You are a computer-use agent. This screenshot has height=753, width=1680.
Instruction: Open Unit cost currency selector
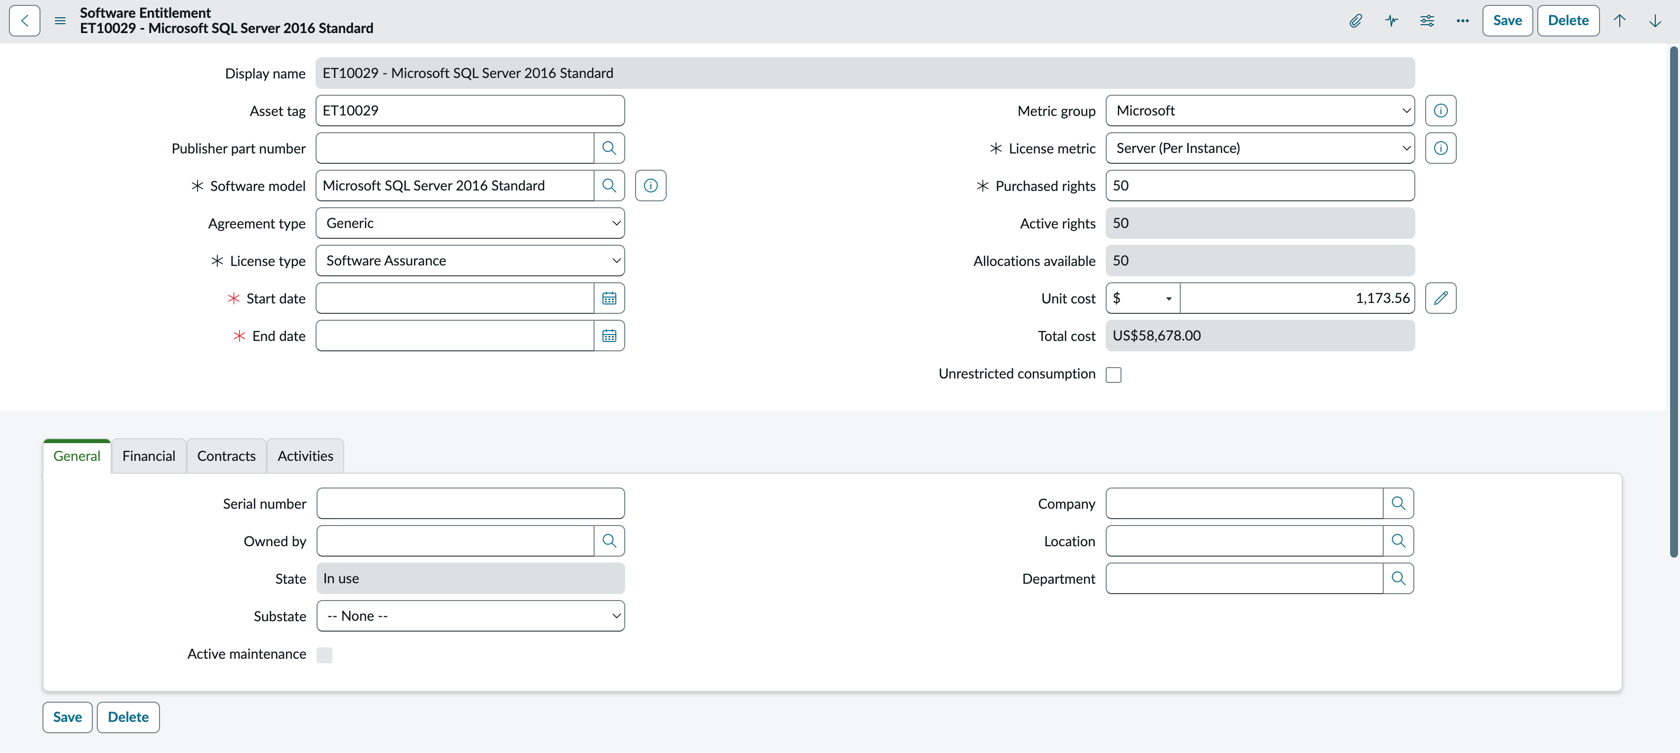[1143, 298]
